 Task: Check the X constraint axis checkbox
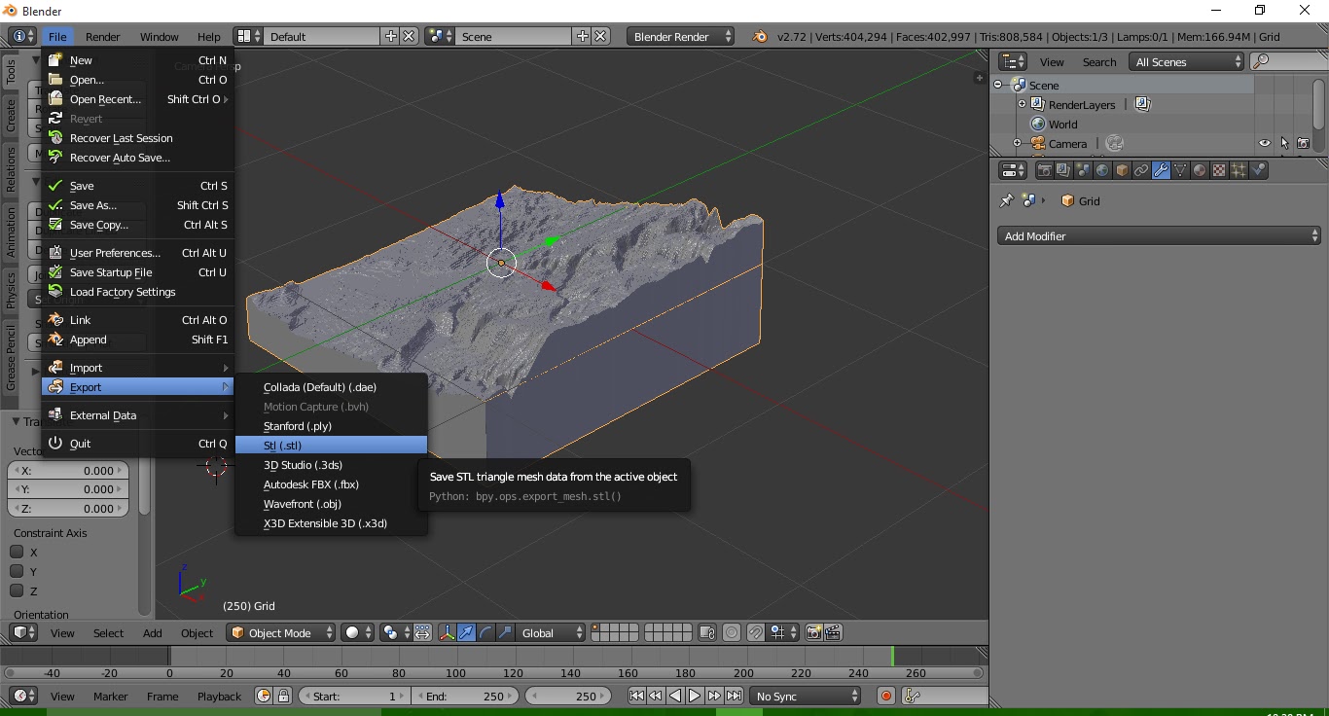17,553
